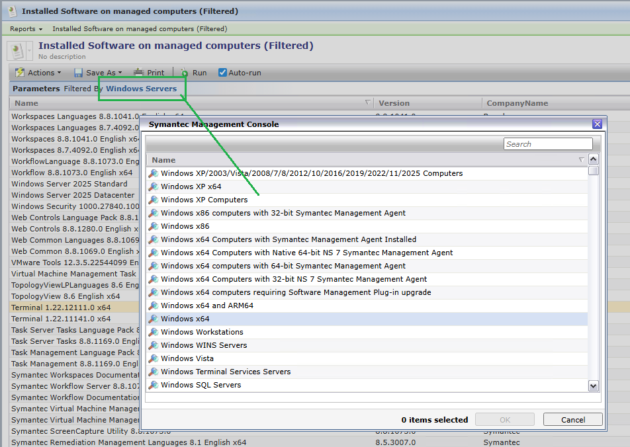Click icon of Windows x64 and ARM64 row

[x=153, y=305]
